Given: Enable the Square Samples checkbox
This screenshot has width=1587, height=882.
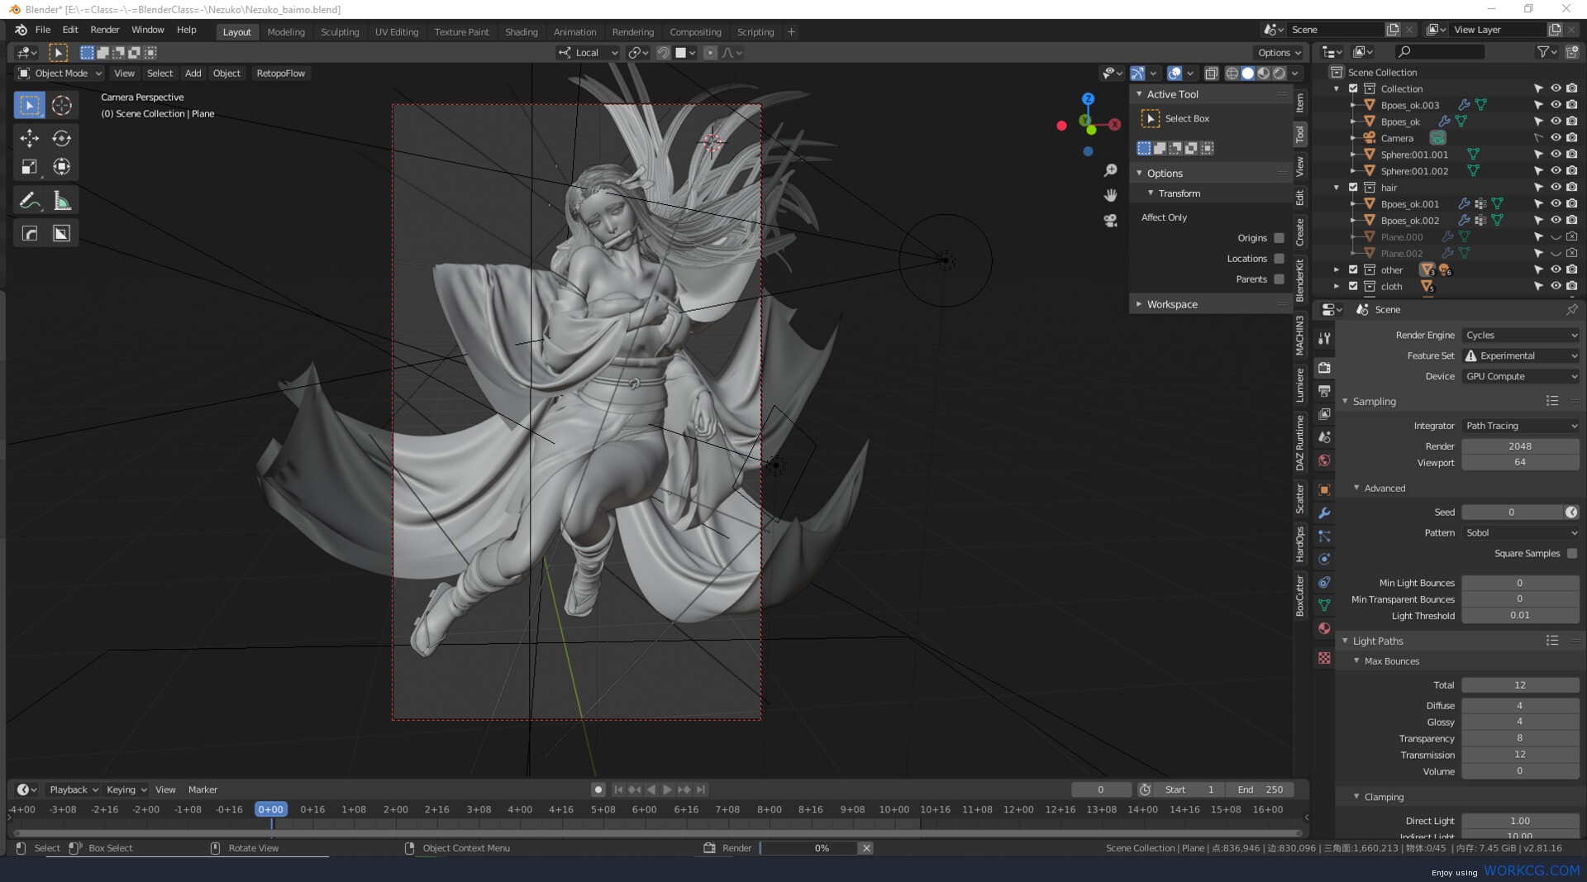Looking at the screenshot, I should click(1571, 554).
